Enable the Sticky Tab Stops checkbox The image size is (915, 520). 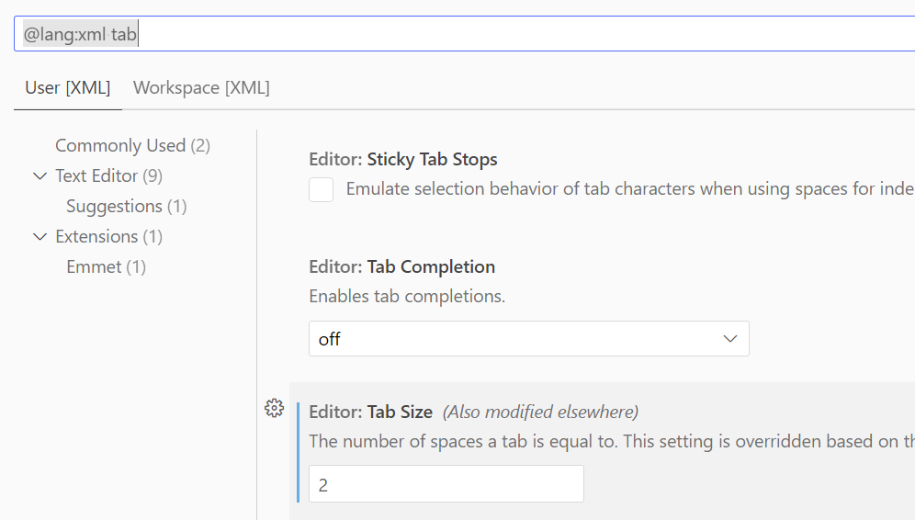pyautogui.click(x=321, y=189)
